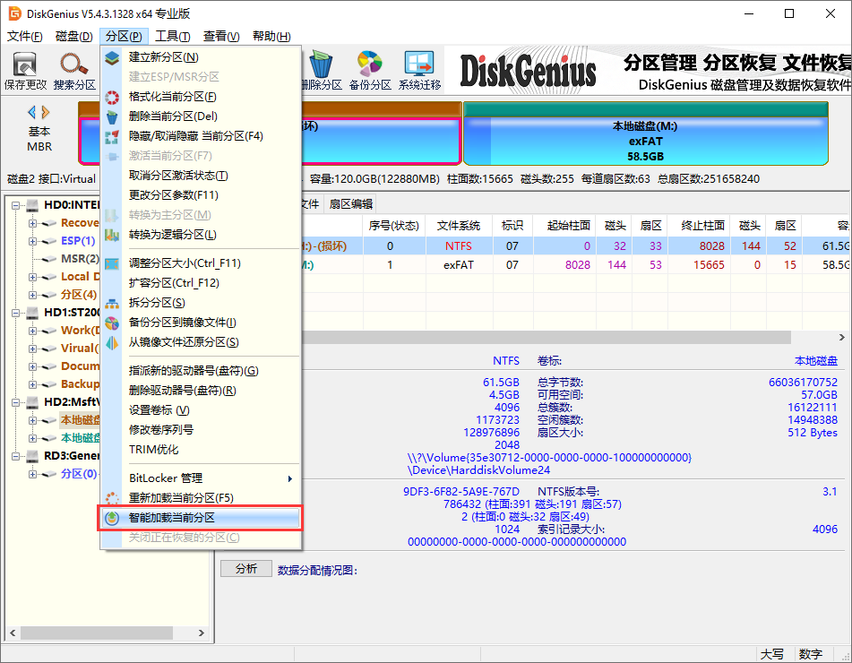This screenshot has height=663, width=852.
Task: Open the 查看(V) menu
Action: coord(221,37)
